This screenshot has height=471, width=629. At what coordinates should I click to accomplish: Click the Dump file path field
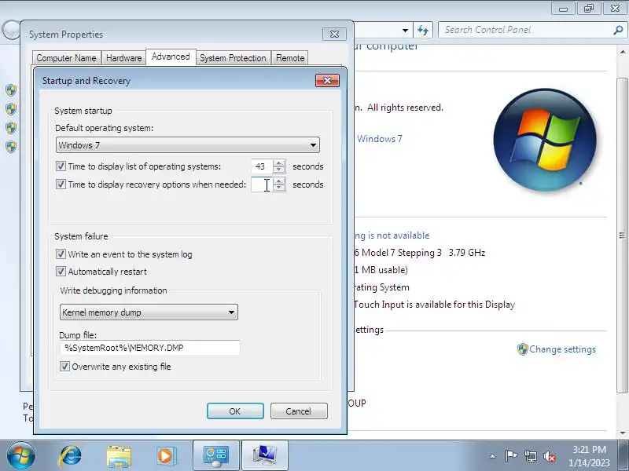tap(150, 348)
